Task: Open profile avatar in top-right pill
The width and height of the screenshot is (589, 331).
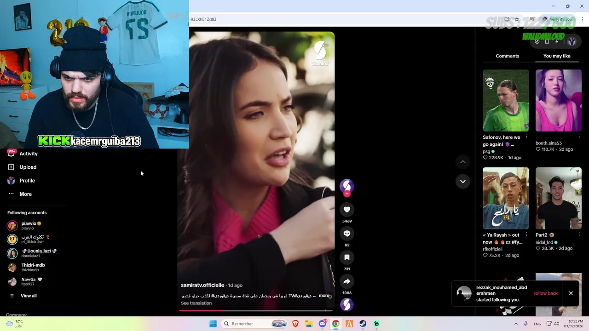Action: pyautogui.click(x=572, y=41)
